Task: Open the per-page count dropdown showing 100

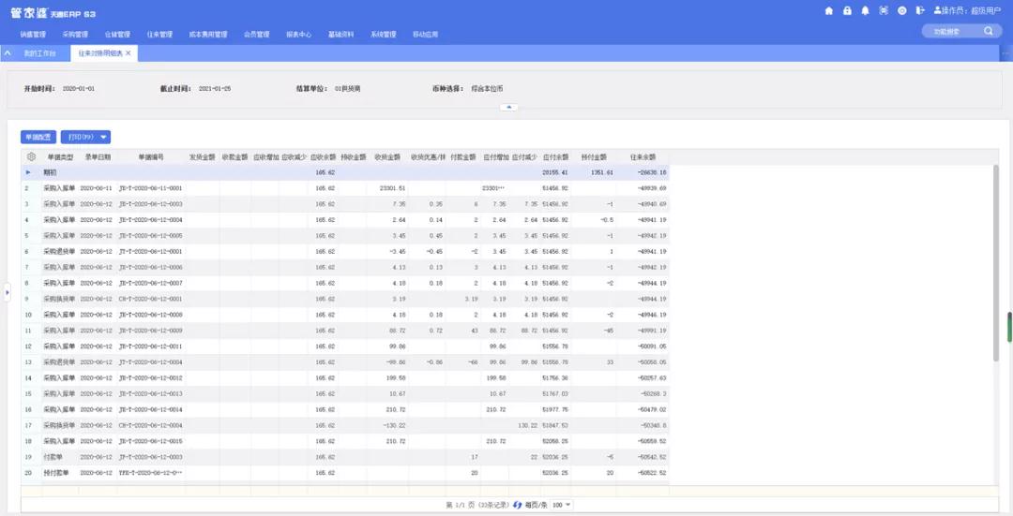Action: click(562, 505)
